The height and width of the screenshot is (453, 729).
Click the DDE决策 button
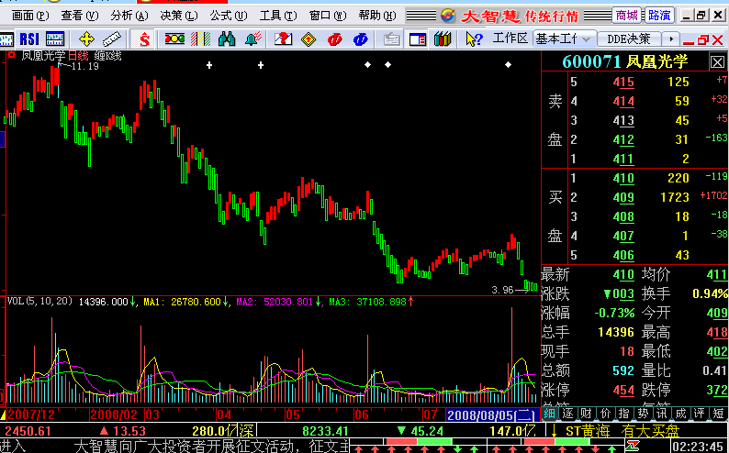pos(629,39)
